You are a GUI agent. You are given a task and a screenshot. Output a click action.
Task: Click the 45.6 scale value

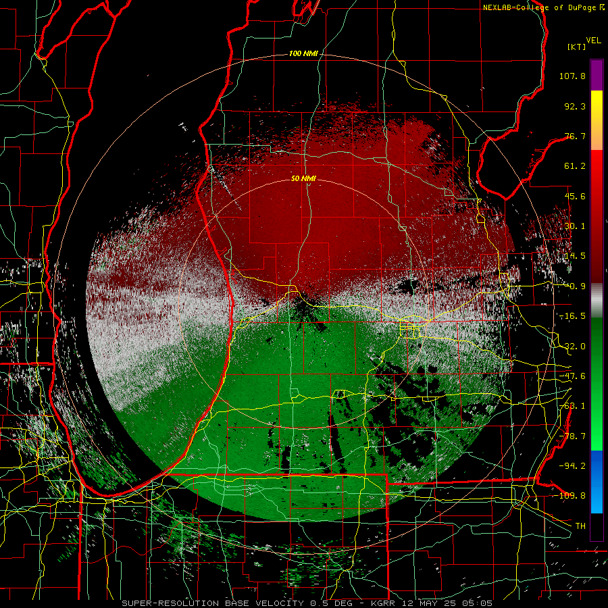(575, 196)
